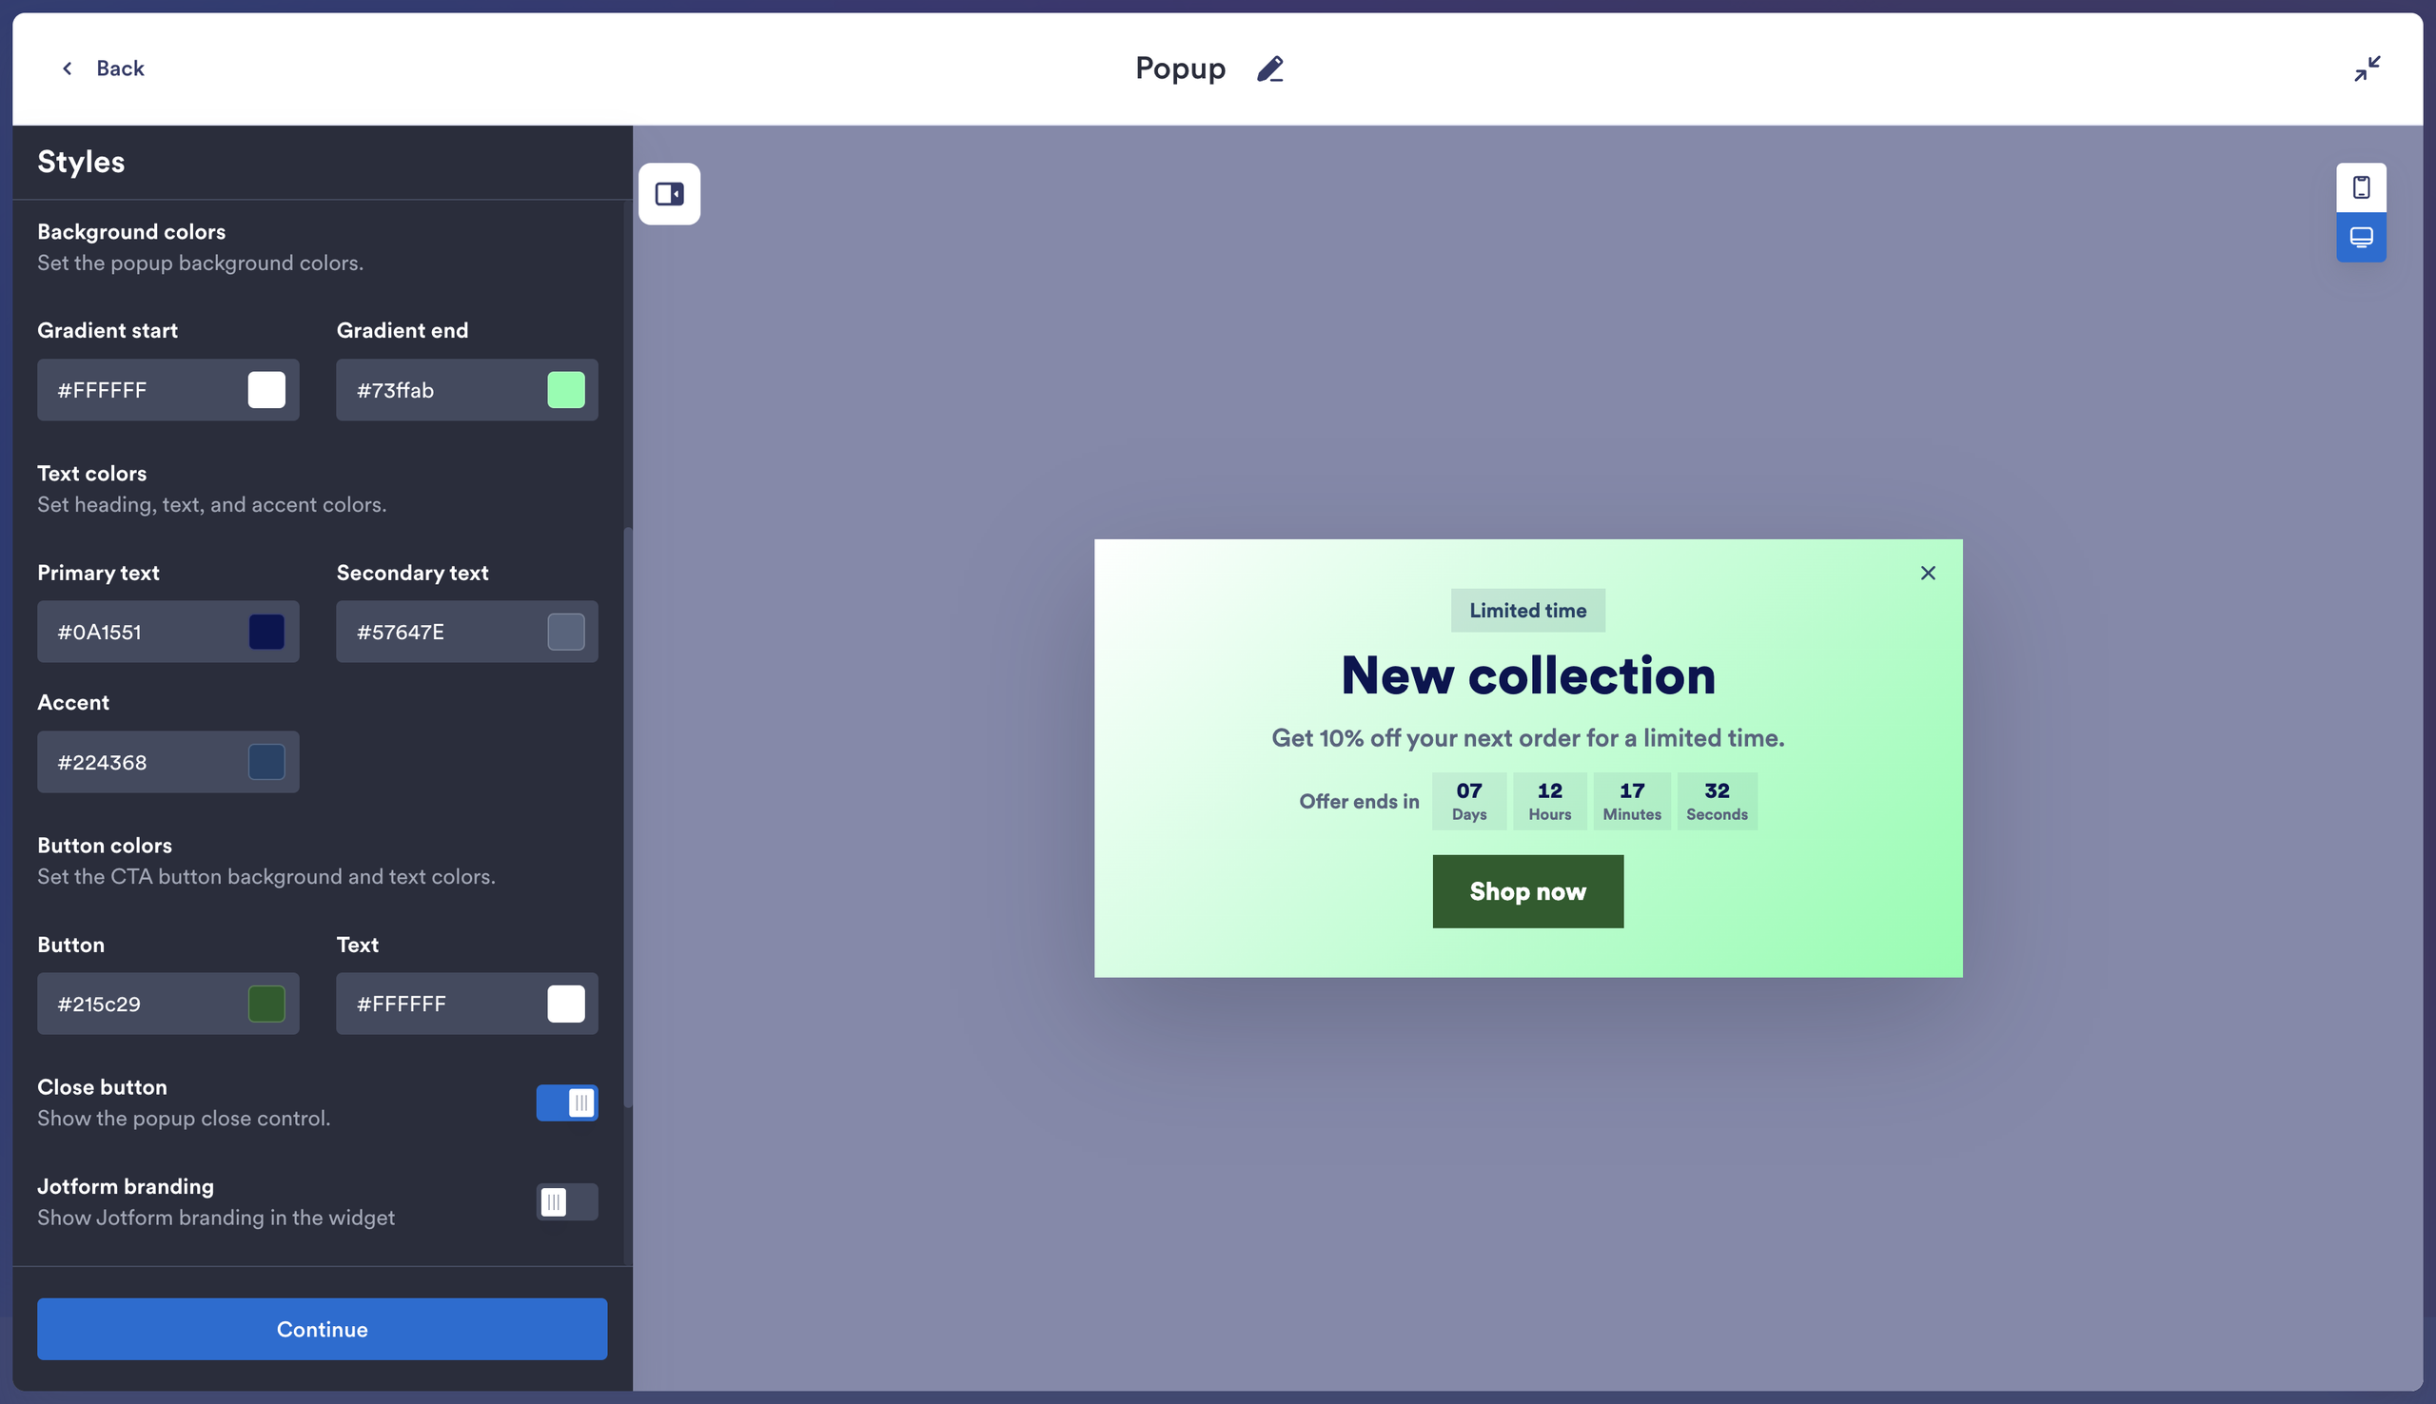Click the Limited time badge in preview

(1527, 611)
